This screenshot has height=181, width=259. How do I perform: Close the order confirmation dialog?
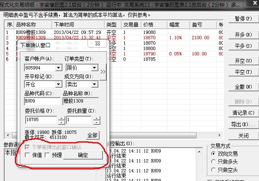tap(98, 43)
